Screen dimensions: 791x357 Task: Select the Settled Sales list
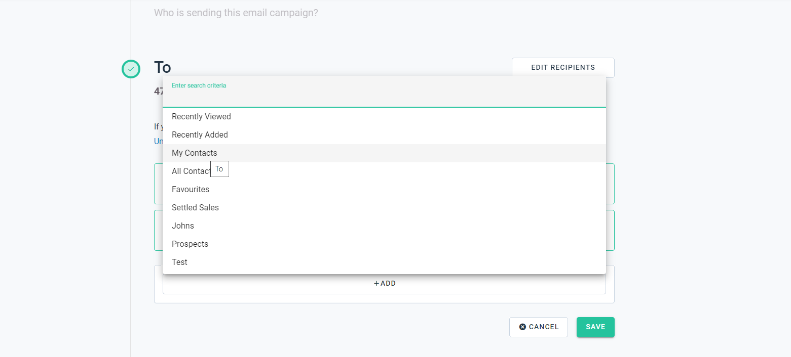coord(384,208)
